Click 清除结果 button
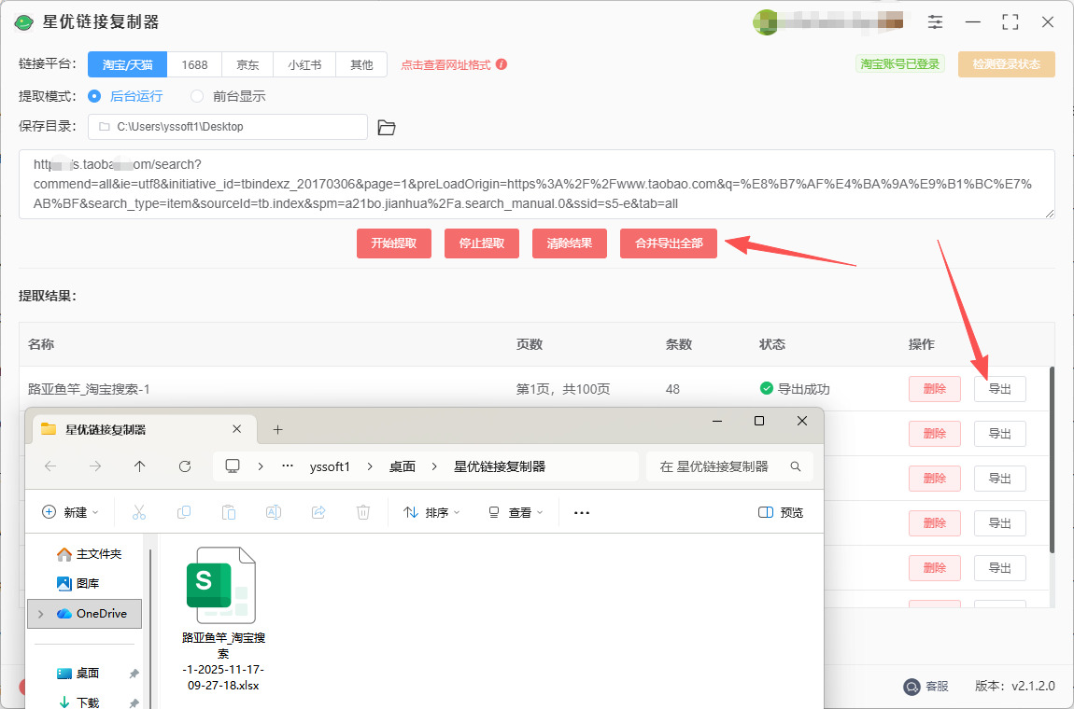 (569, 243)
